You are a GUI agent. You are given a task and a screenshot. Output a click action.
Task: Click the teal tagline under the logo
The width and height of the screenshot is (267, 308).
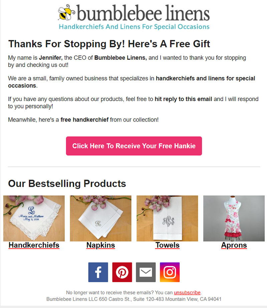point(134,27)
